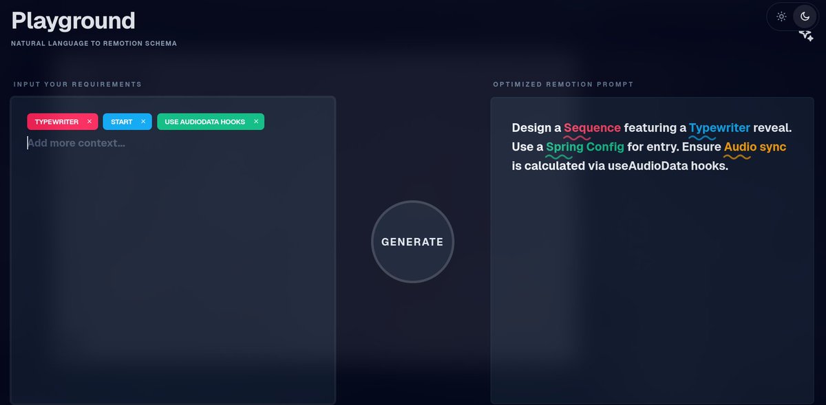
Task: Remove the START tag
Action: (143, 122)
